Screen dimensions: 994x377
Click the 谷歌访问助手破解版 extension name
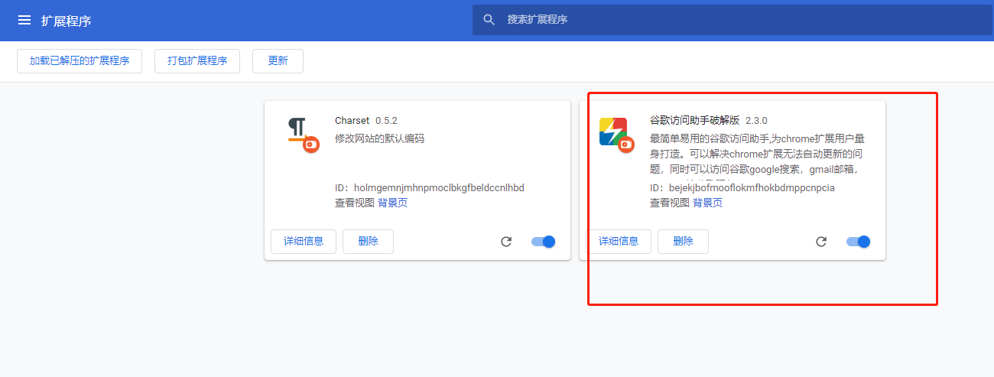pos(694,121)
